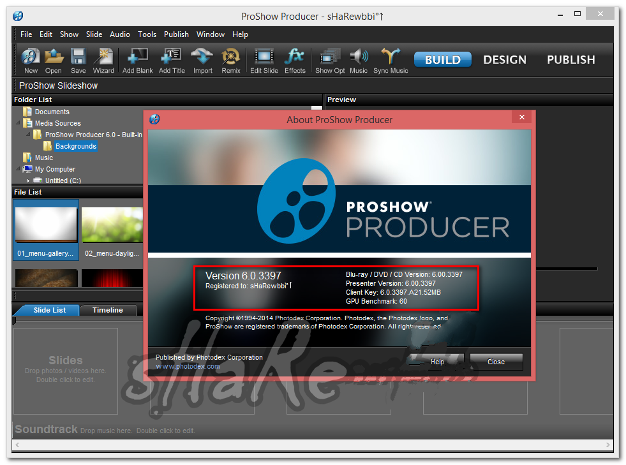
Task: Open the Edit menu
Action: click(x=46, y=34)
